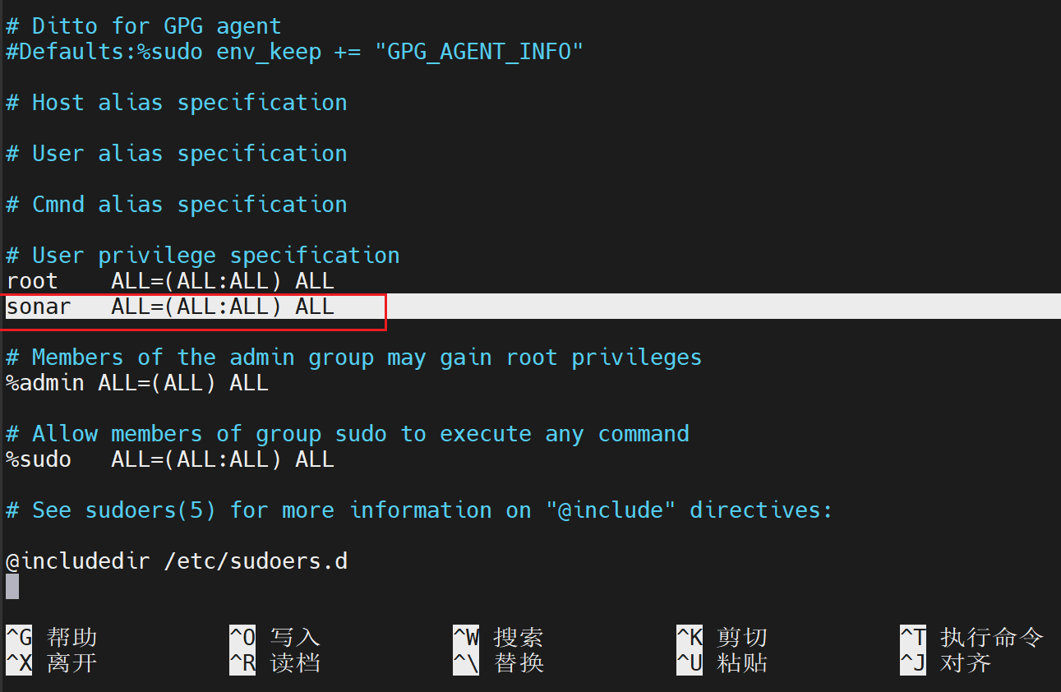Click the ^G 帮助 help shortcut
The width and height of the screenshot is (1061, 692).
click(x=52, y=637)
